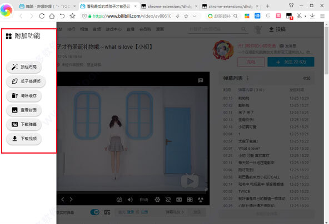The width and height of the screenshot is (329, 224).
Task: Click the 发消息 send message link
Action: click(288, 46)
